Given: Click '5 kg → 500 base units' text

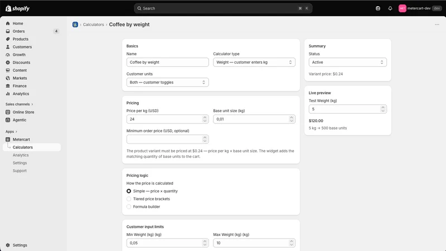Looking at the screenshot, I should (328, 128).
